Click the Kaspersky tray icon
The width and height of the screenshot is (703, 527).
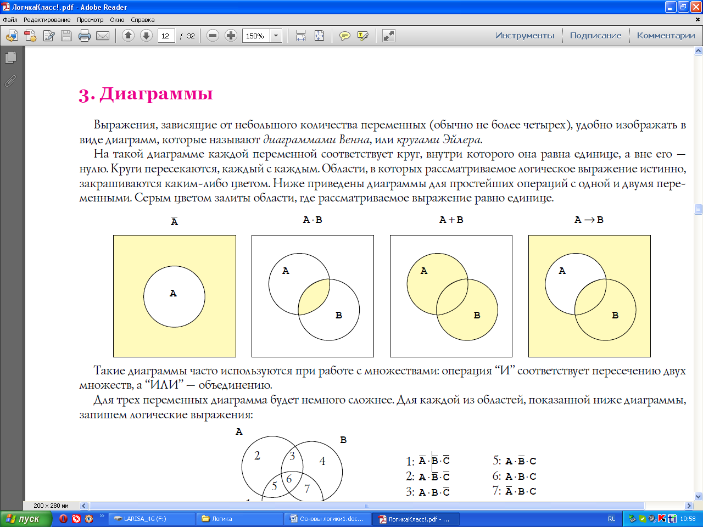pyautogui.click(x=662, y=519)
